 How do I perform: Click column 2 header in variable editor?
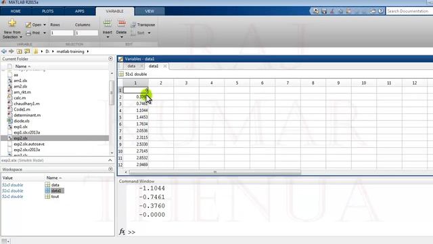pyautogui.click(x=161, y=83)
